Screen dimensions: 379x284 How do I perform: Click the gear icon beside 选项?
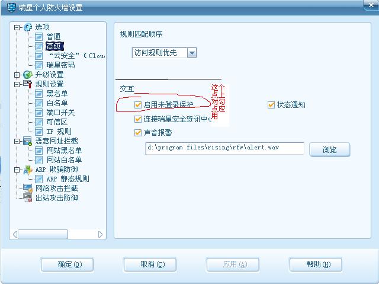click(x=28, y=27)
